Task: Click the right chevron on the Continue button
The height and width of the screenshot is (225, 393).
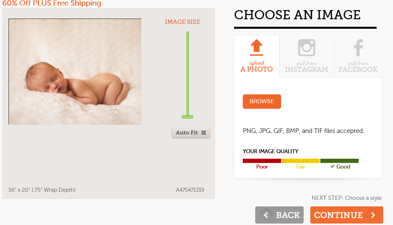Action: (373, 215)
